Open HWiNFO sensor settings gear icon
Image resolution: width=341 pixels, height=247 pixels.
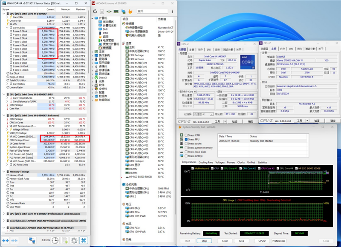pyautogui.click(x=74, y=241)
